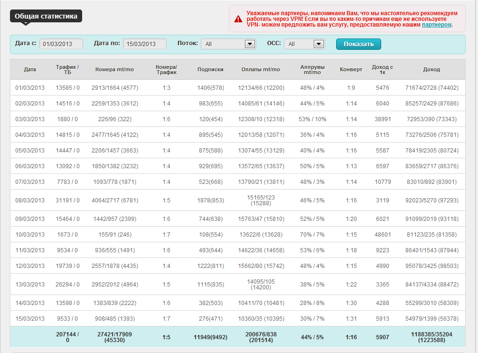Click the Подписки column header

point(210,69)
